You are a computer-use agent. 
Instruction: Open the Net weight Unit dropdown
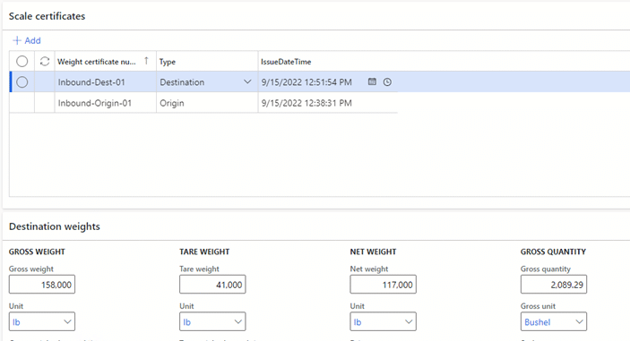tap(384, 321)
